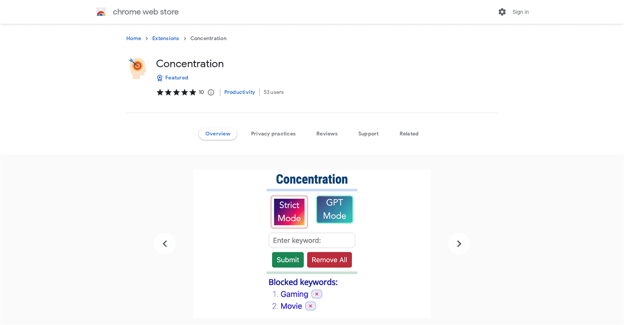This screenshot has width=624, height=325.
Task: Click the five-star rating display
Action: pos(176,92)
